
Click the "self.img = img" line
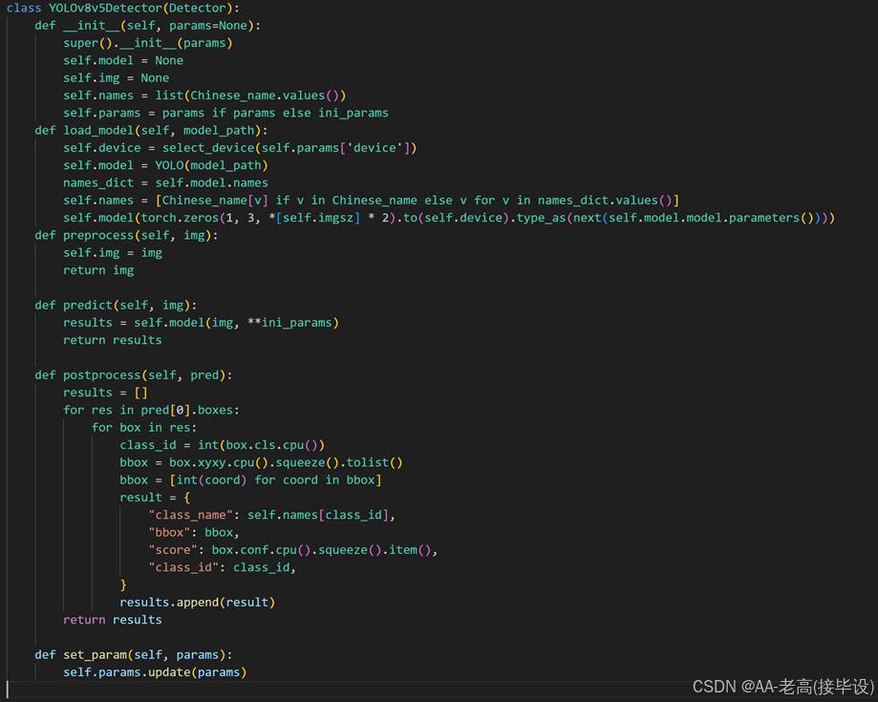pos(113,253)
